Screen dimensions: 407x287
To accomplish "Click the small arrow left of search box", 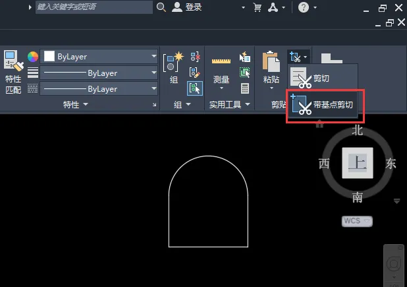I will (x=30, y=7).
